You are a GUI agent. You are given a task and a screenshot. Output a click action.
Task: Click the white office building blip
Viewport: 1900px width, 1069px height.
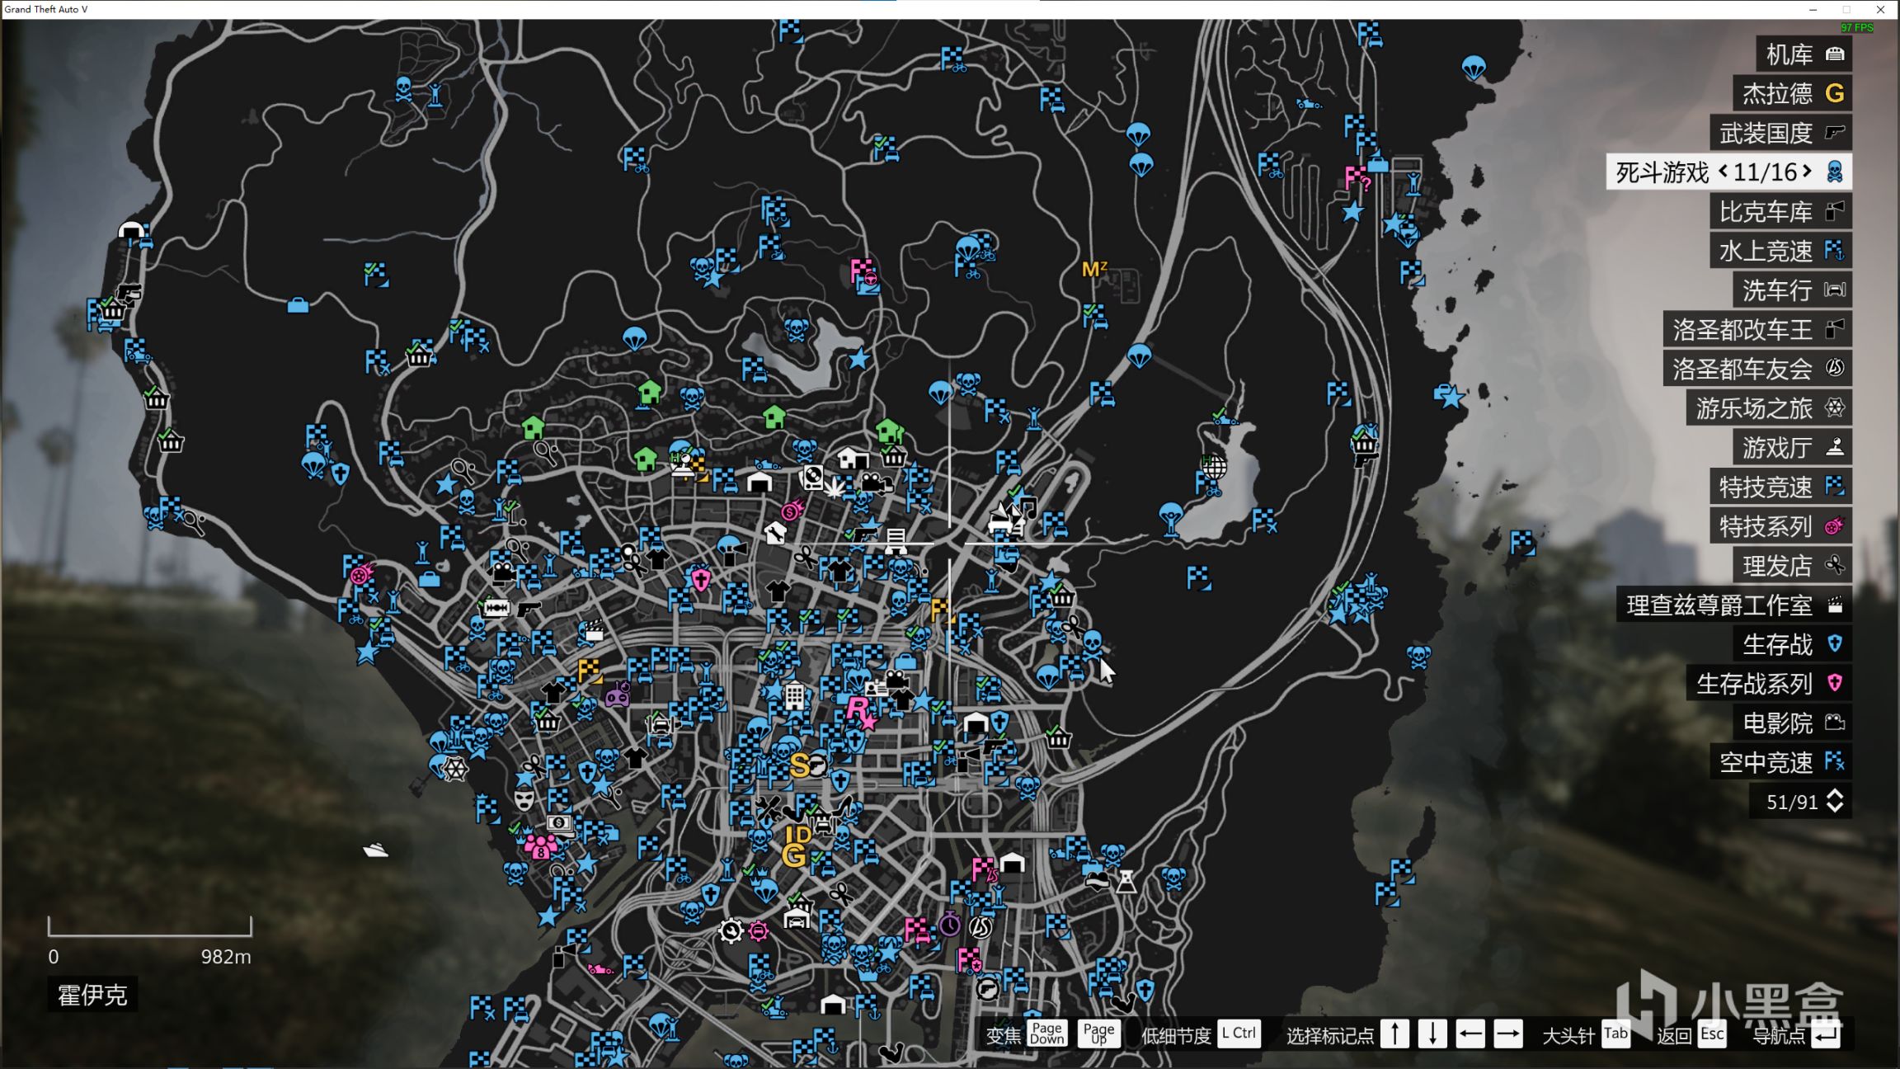pyautogui.click(x=794, y=696)
